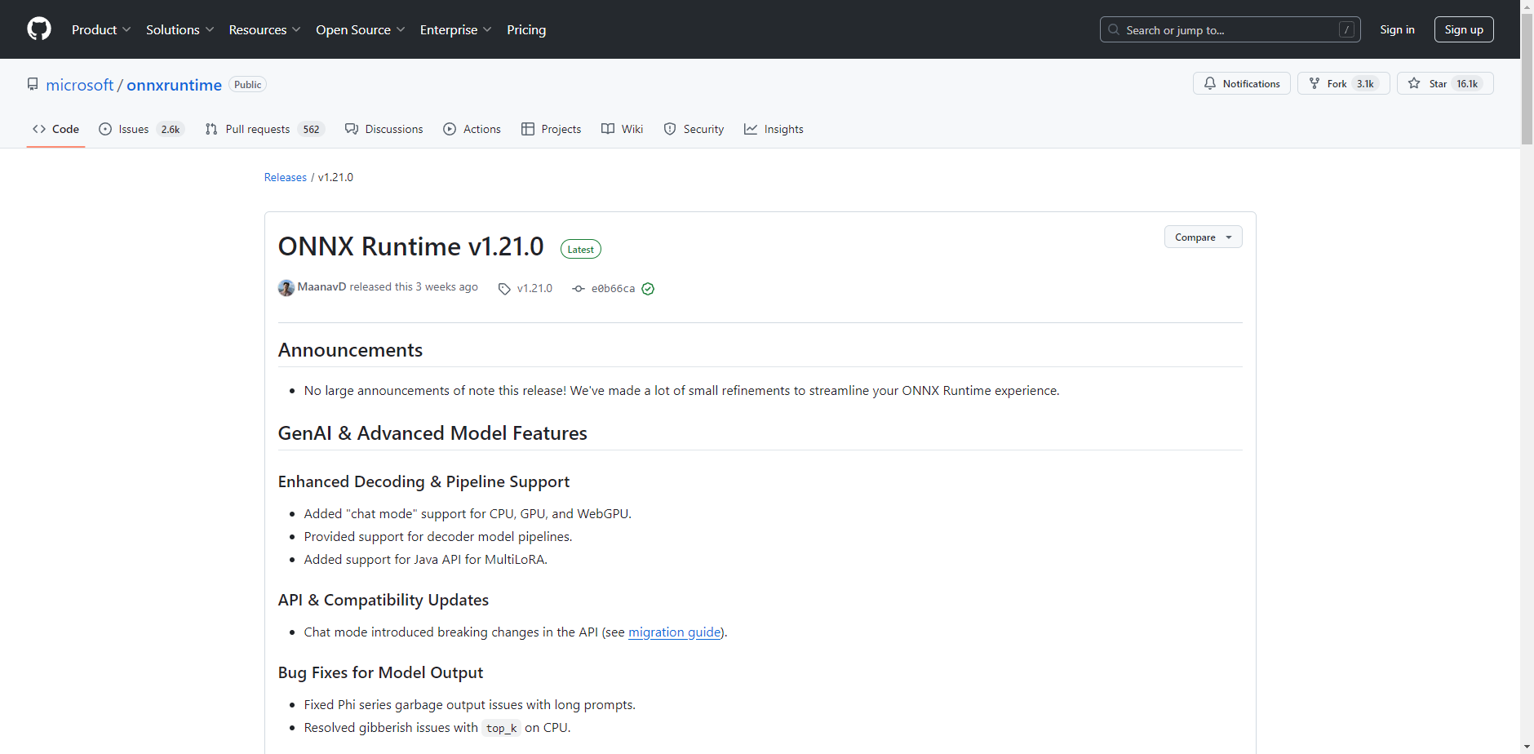Click the top_k code snippet
Image resolution: width=1534 pixels, height=754 pixels.
coord(502,728)
